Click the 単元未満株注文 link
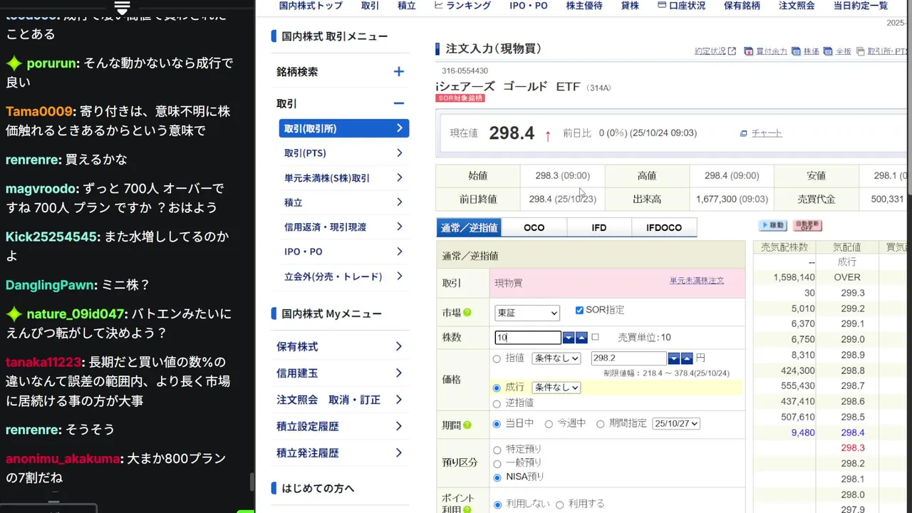The image size is (912, 513). click(x=697, y=281)
